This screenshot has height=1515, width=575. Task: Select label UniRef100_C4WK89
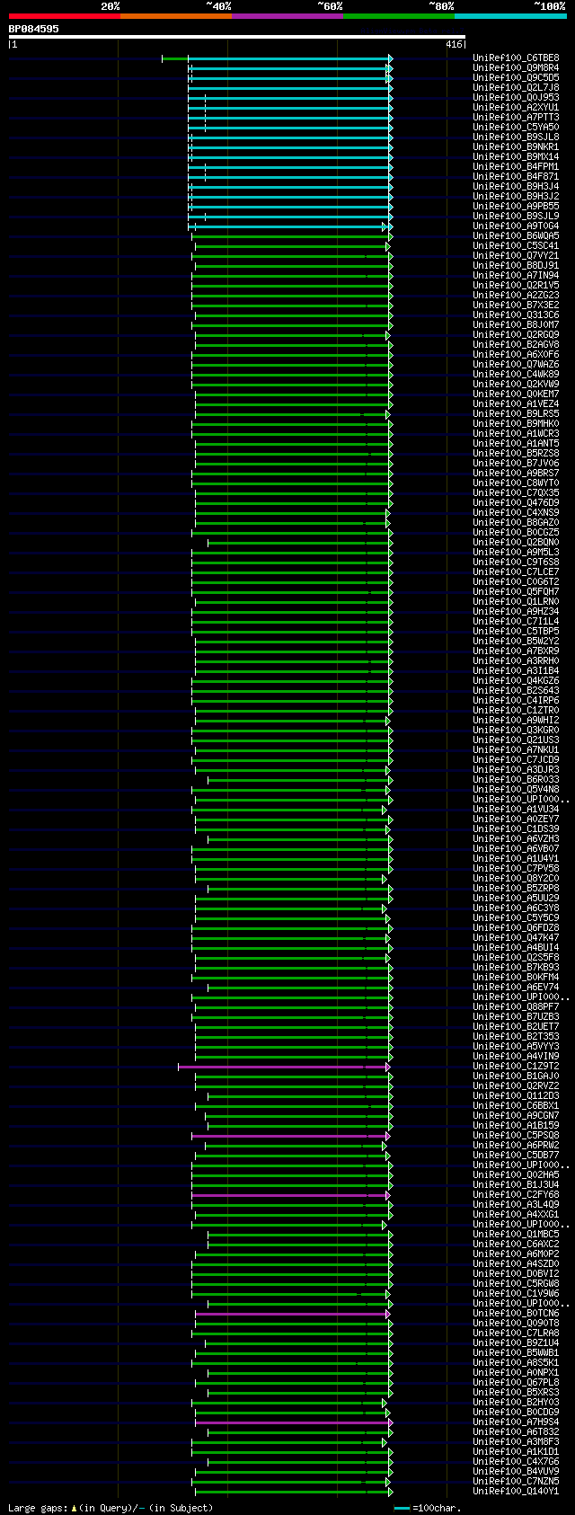516,375
